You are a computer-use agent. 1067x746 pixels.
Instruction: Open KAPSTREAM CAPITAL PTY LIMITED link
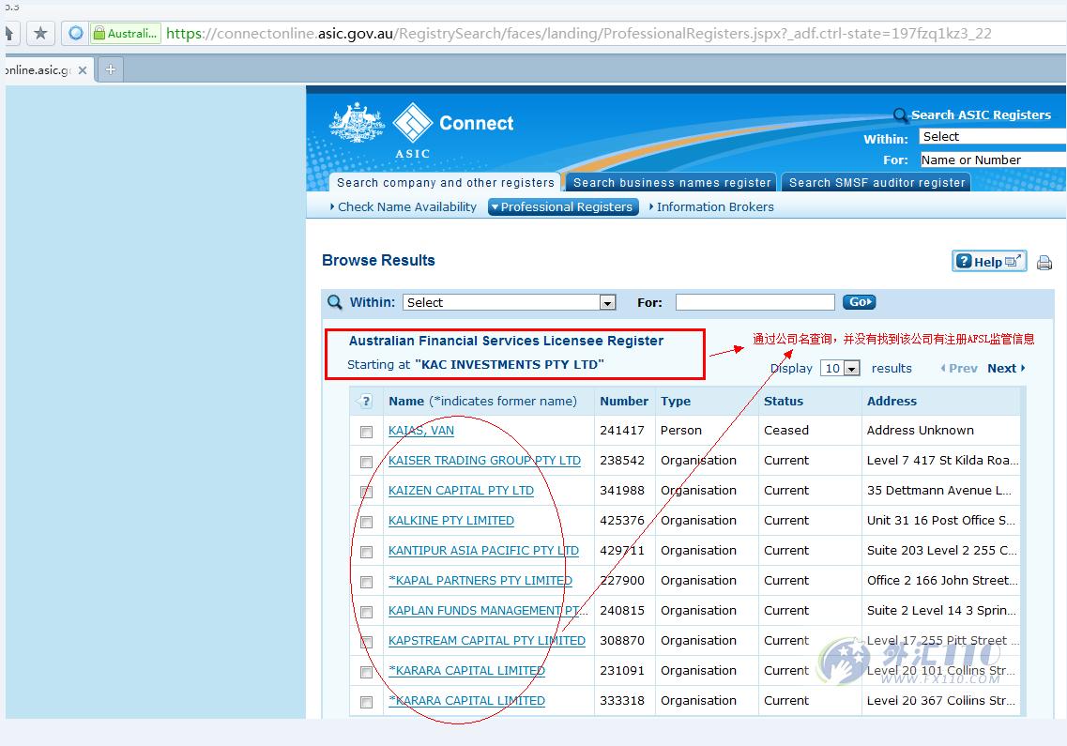coord(486,640)
